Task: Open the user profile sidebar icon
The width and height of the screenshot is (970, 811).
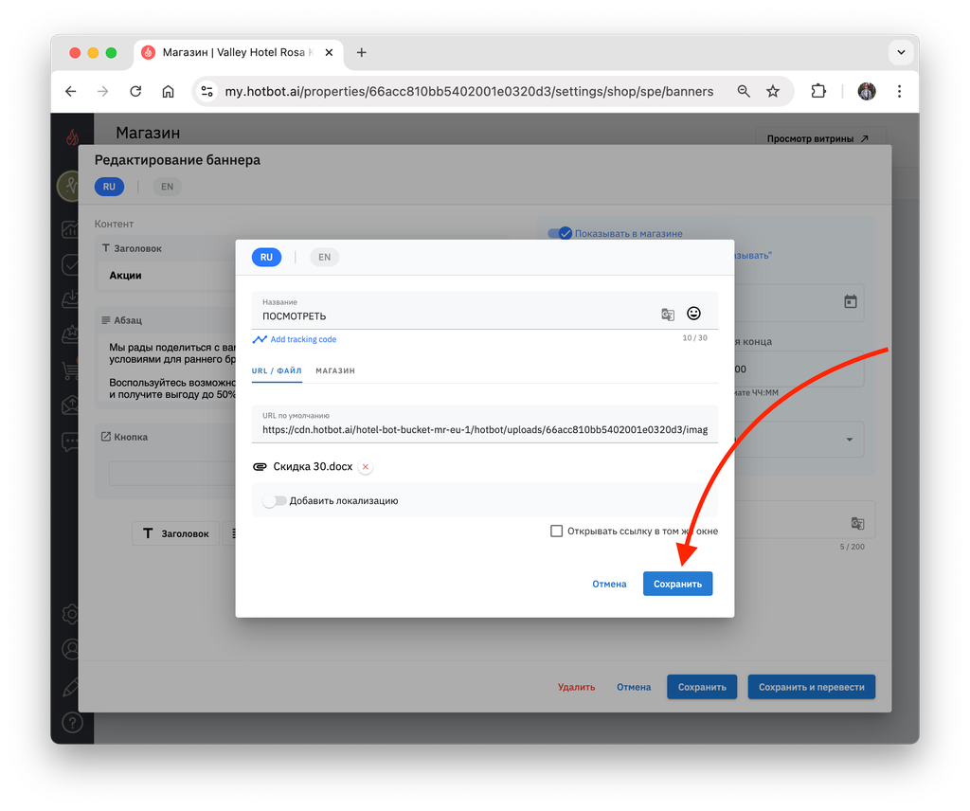Action: pyautogui.click(x=72, y=650)
